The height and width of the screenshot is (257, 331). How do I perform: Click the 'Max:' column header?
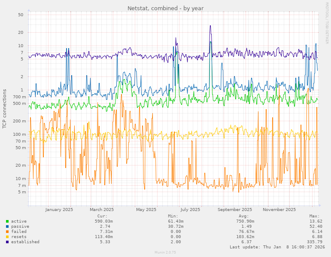coord(315,216)
